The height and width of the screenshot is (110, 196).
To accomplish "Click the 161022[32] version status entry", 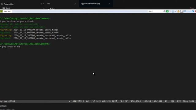I will [77, 101].
